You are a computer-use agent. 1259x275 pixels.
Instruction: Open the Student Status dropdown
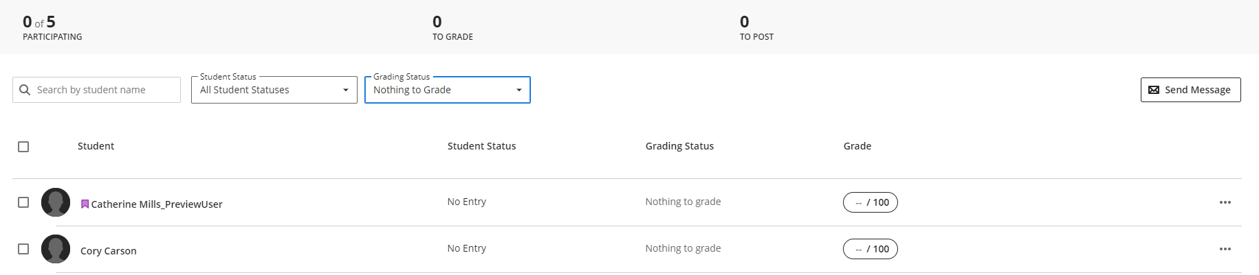(x=274, y=90)
